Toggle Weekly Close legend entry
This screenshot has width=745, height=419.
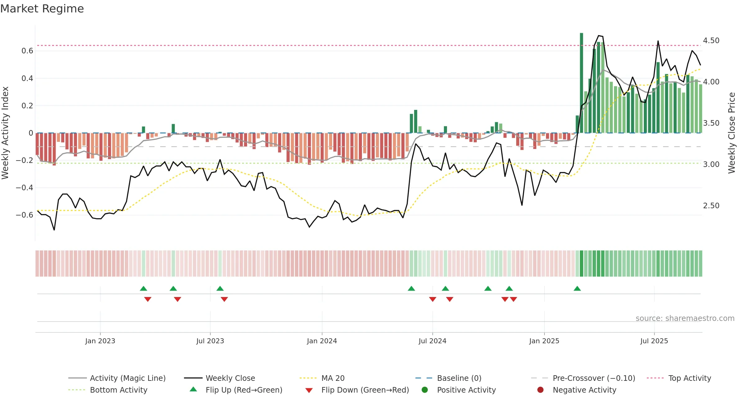219,378
